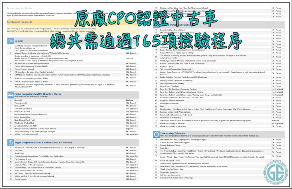The image size is (292, 189).
Task: Select 'Rear Head Restraint Retraction' item
Action: tap(172, 101)
